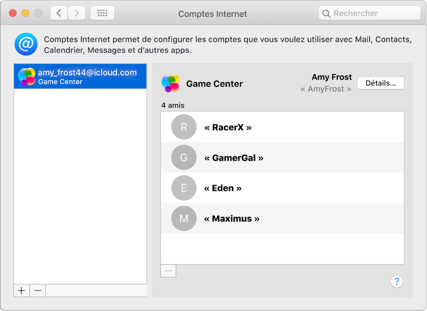Image resolution: width=427 pixels, height=311 pixels.
Task: Click the Eden friend avatar
Action: (184, 188)
